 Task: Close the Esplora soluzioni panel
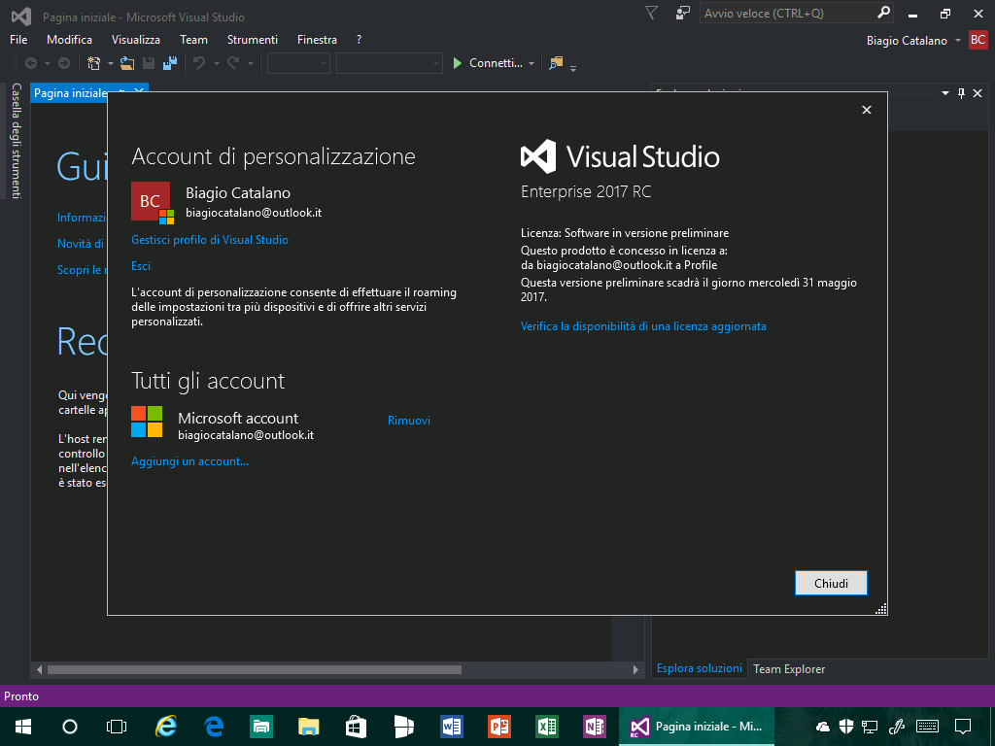(978, 93)
